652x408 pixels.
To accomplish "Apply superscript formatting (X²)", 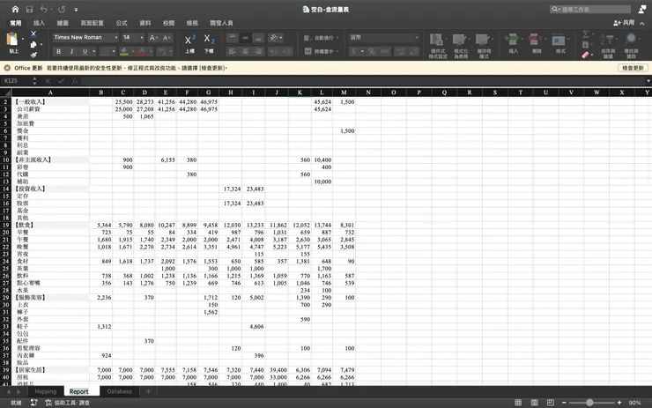I will [x=190, y=41].
